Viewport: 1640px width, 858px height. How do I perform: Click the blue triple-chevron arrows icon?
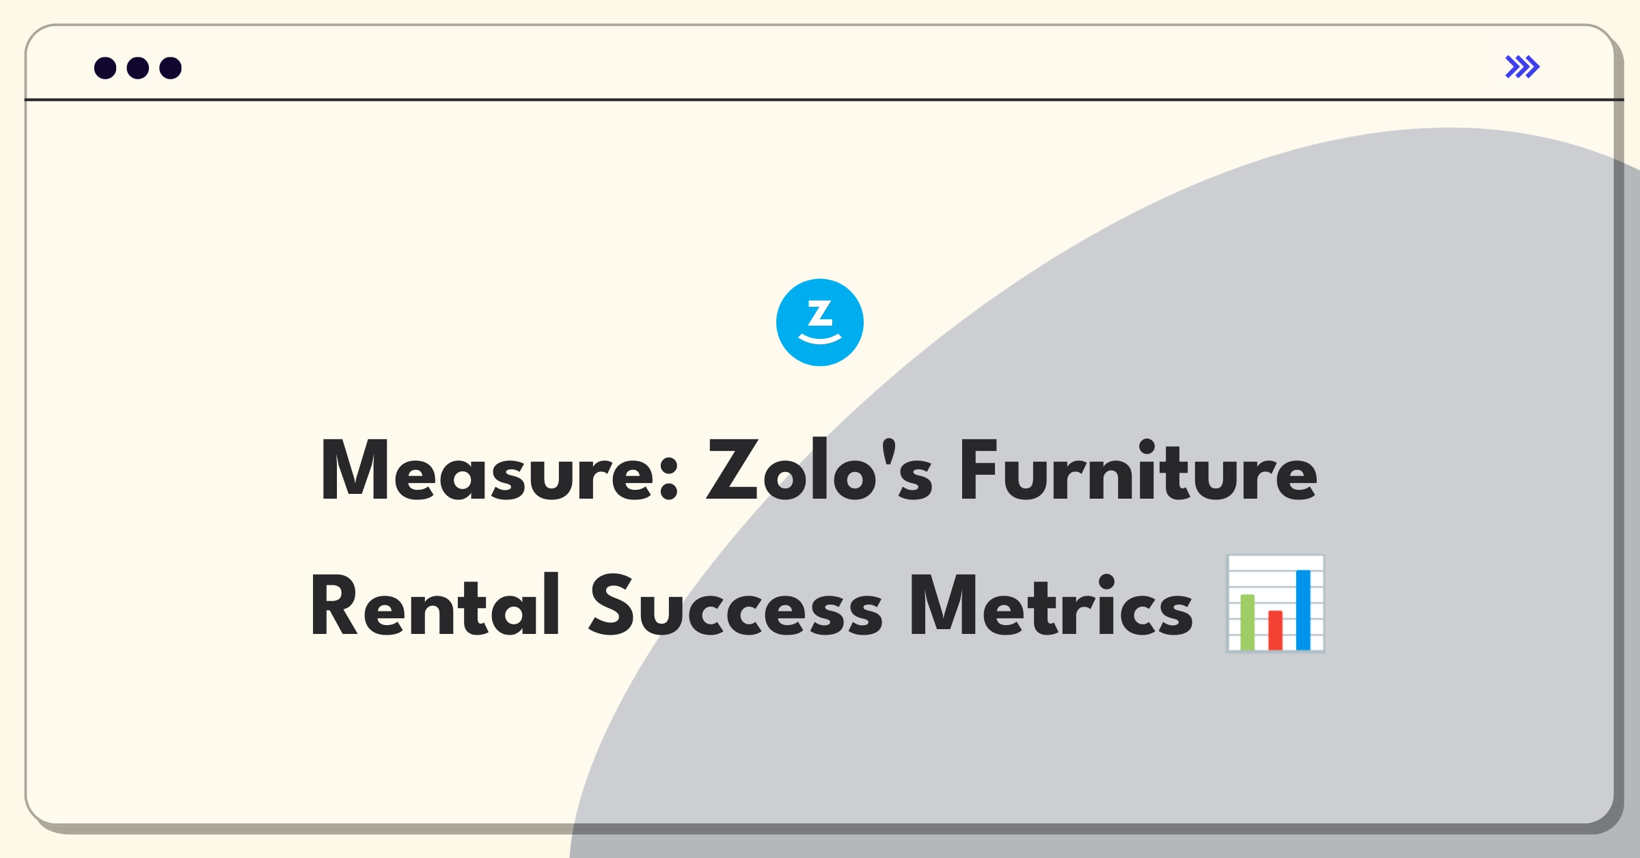coord(1522,67)
